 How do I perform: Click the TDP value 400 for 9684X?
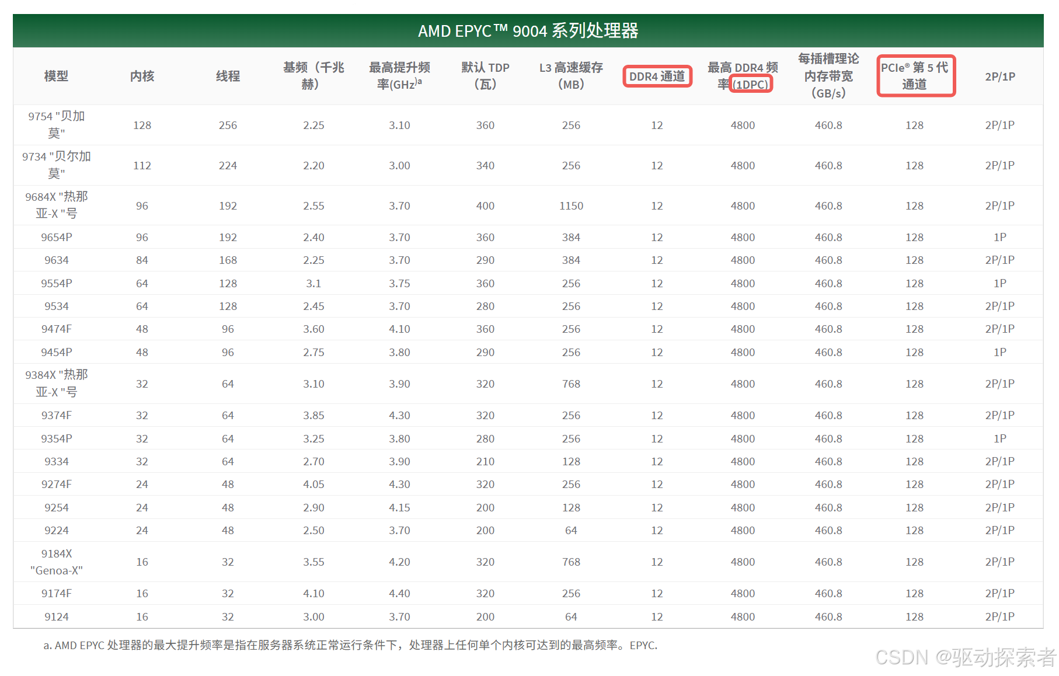tap(485, 205)
